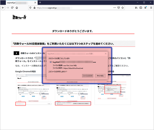
Task: Open the Library icon in toolbar
Action: click(x=136, y=8)
